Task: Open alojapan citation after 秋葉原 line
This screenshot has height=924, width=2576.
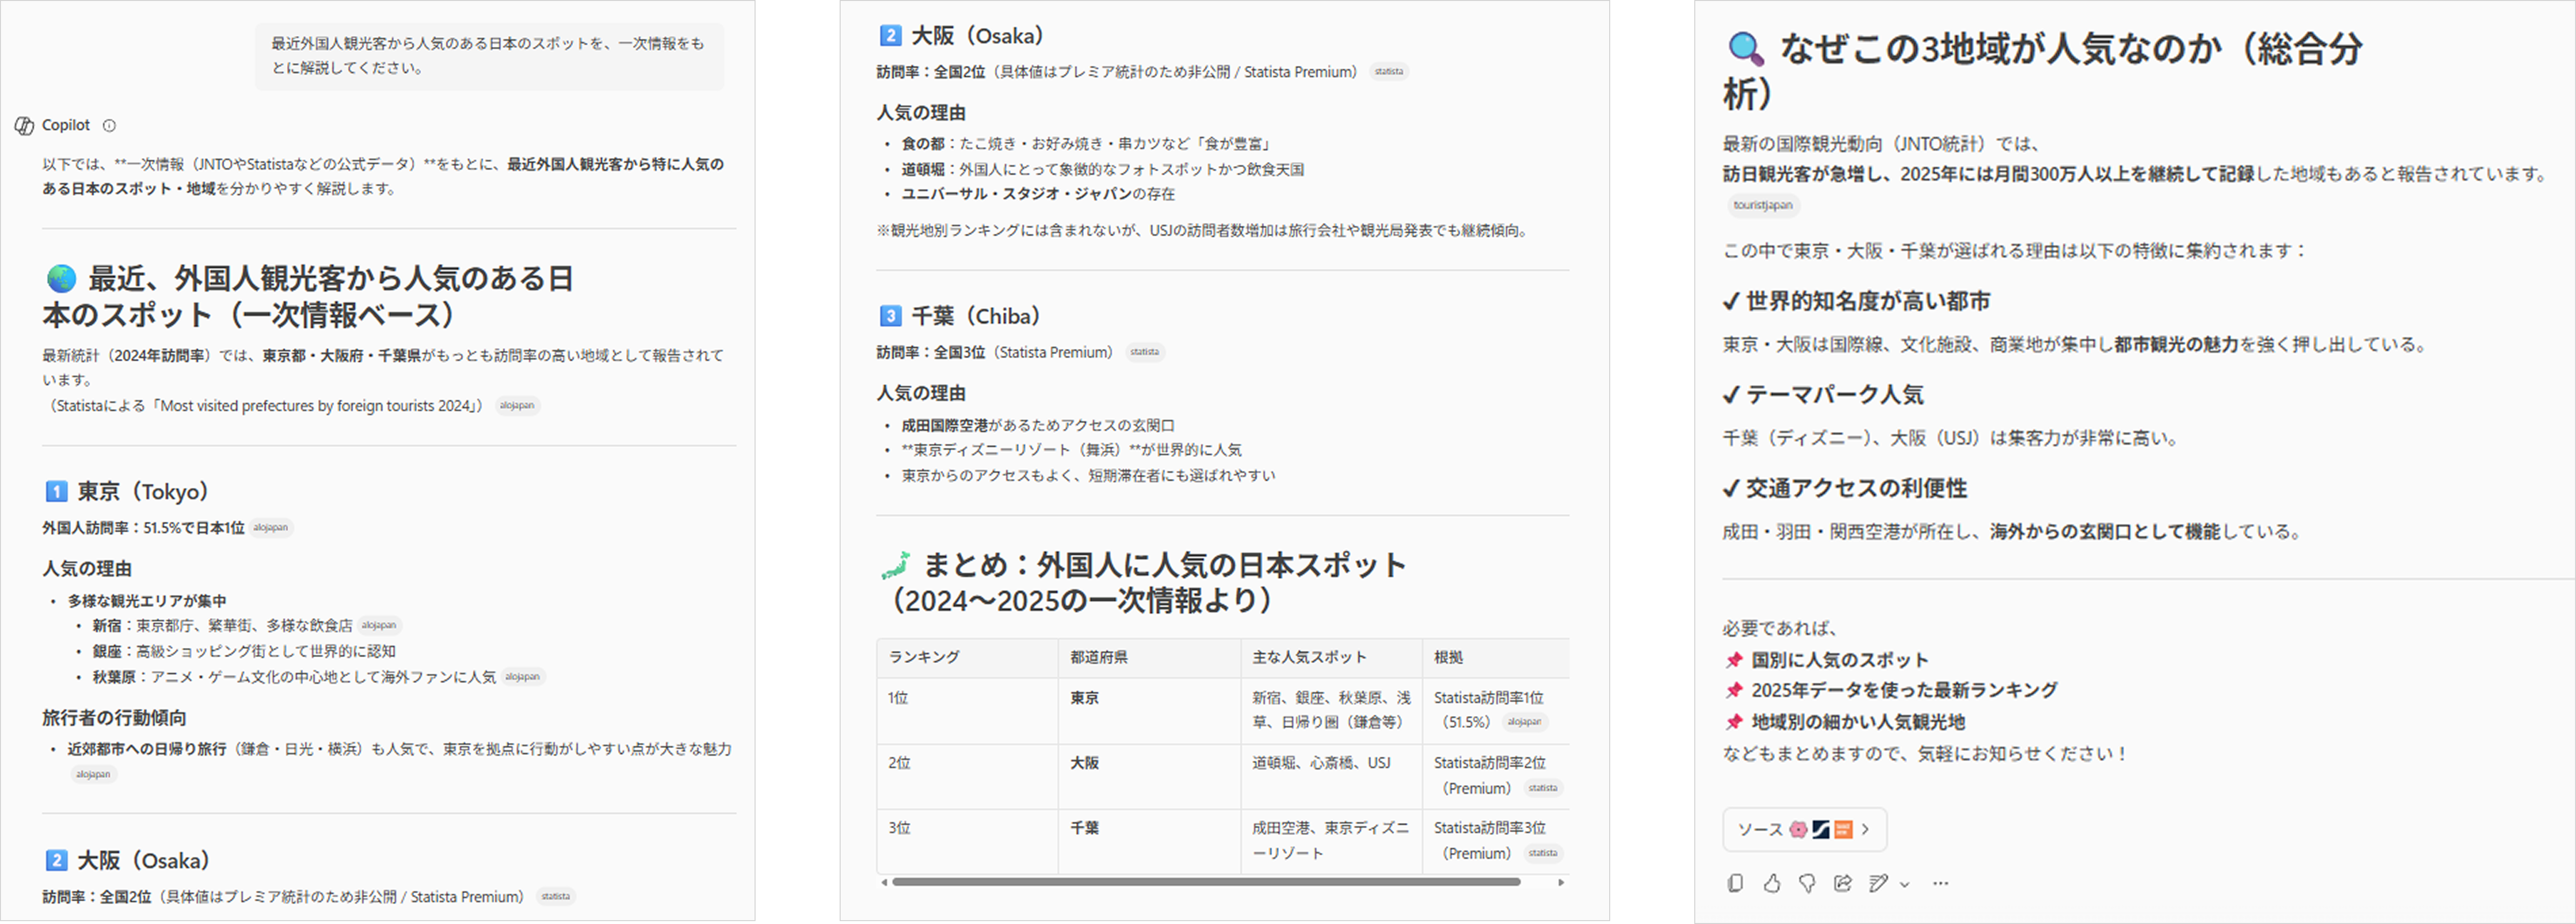Action: coord(522,677)
